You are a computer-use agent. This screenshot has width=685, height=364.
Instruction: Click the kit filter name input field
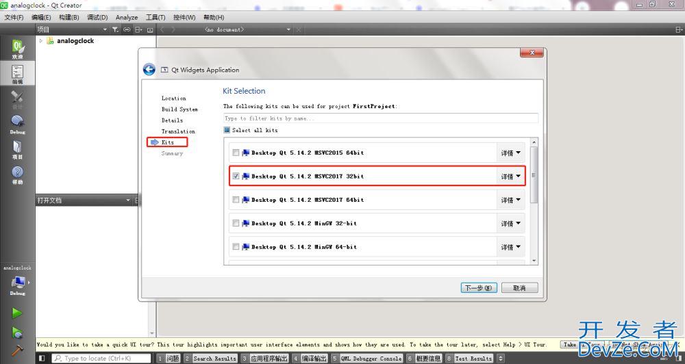coord(380,118)
